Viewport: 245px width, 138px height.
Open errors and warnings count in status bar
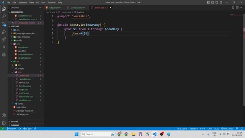coord(27,128)
